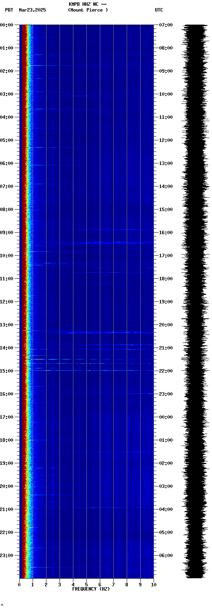Click the '2' frequency axis tick label
212x609 pixels.
click(x=46, y=585)
